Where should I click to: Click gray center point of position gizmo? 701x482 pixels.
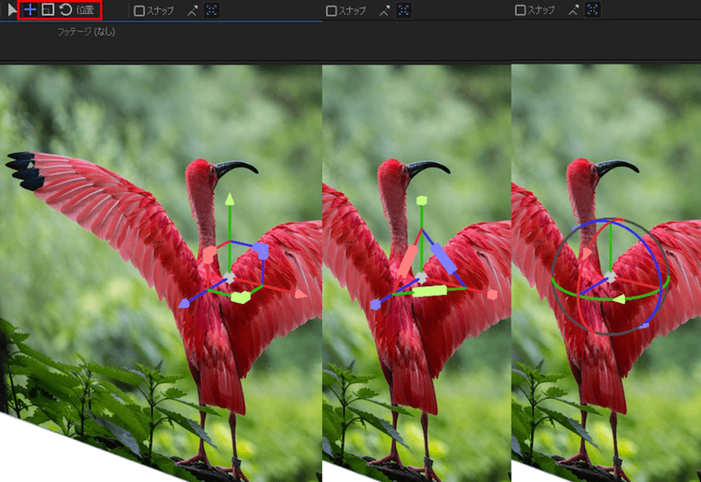pyautogui.click(x=229, y=278)
